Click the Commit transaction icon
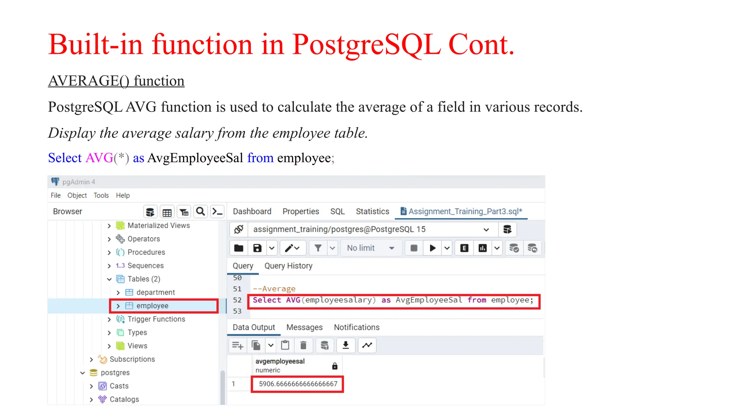The image size is (735, 413). 514,248
